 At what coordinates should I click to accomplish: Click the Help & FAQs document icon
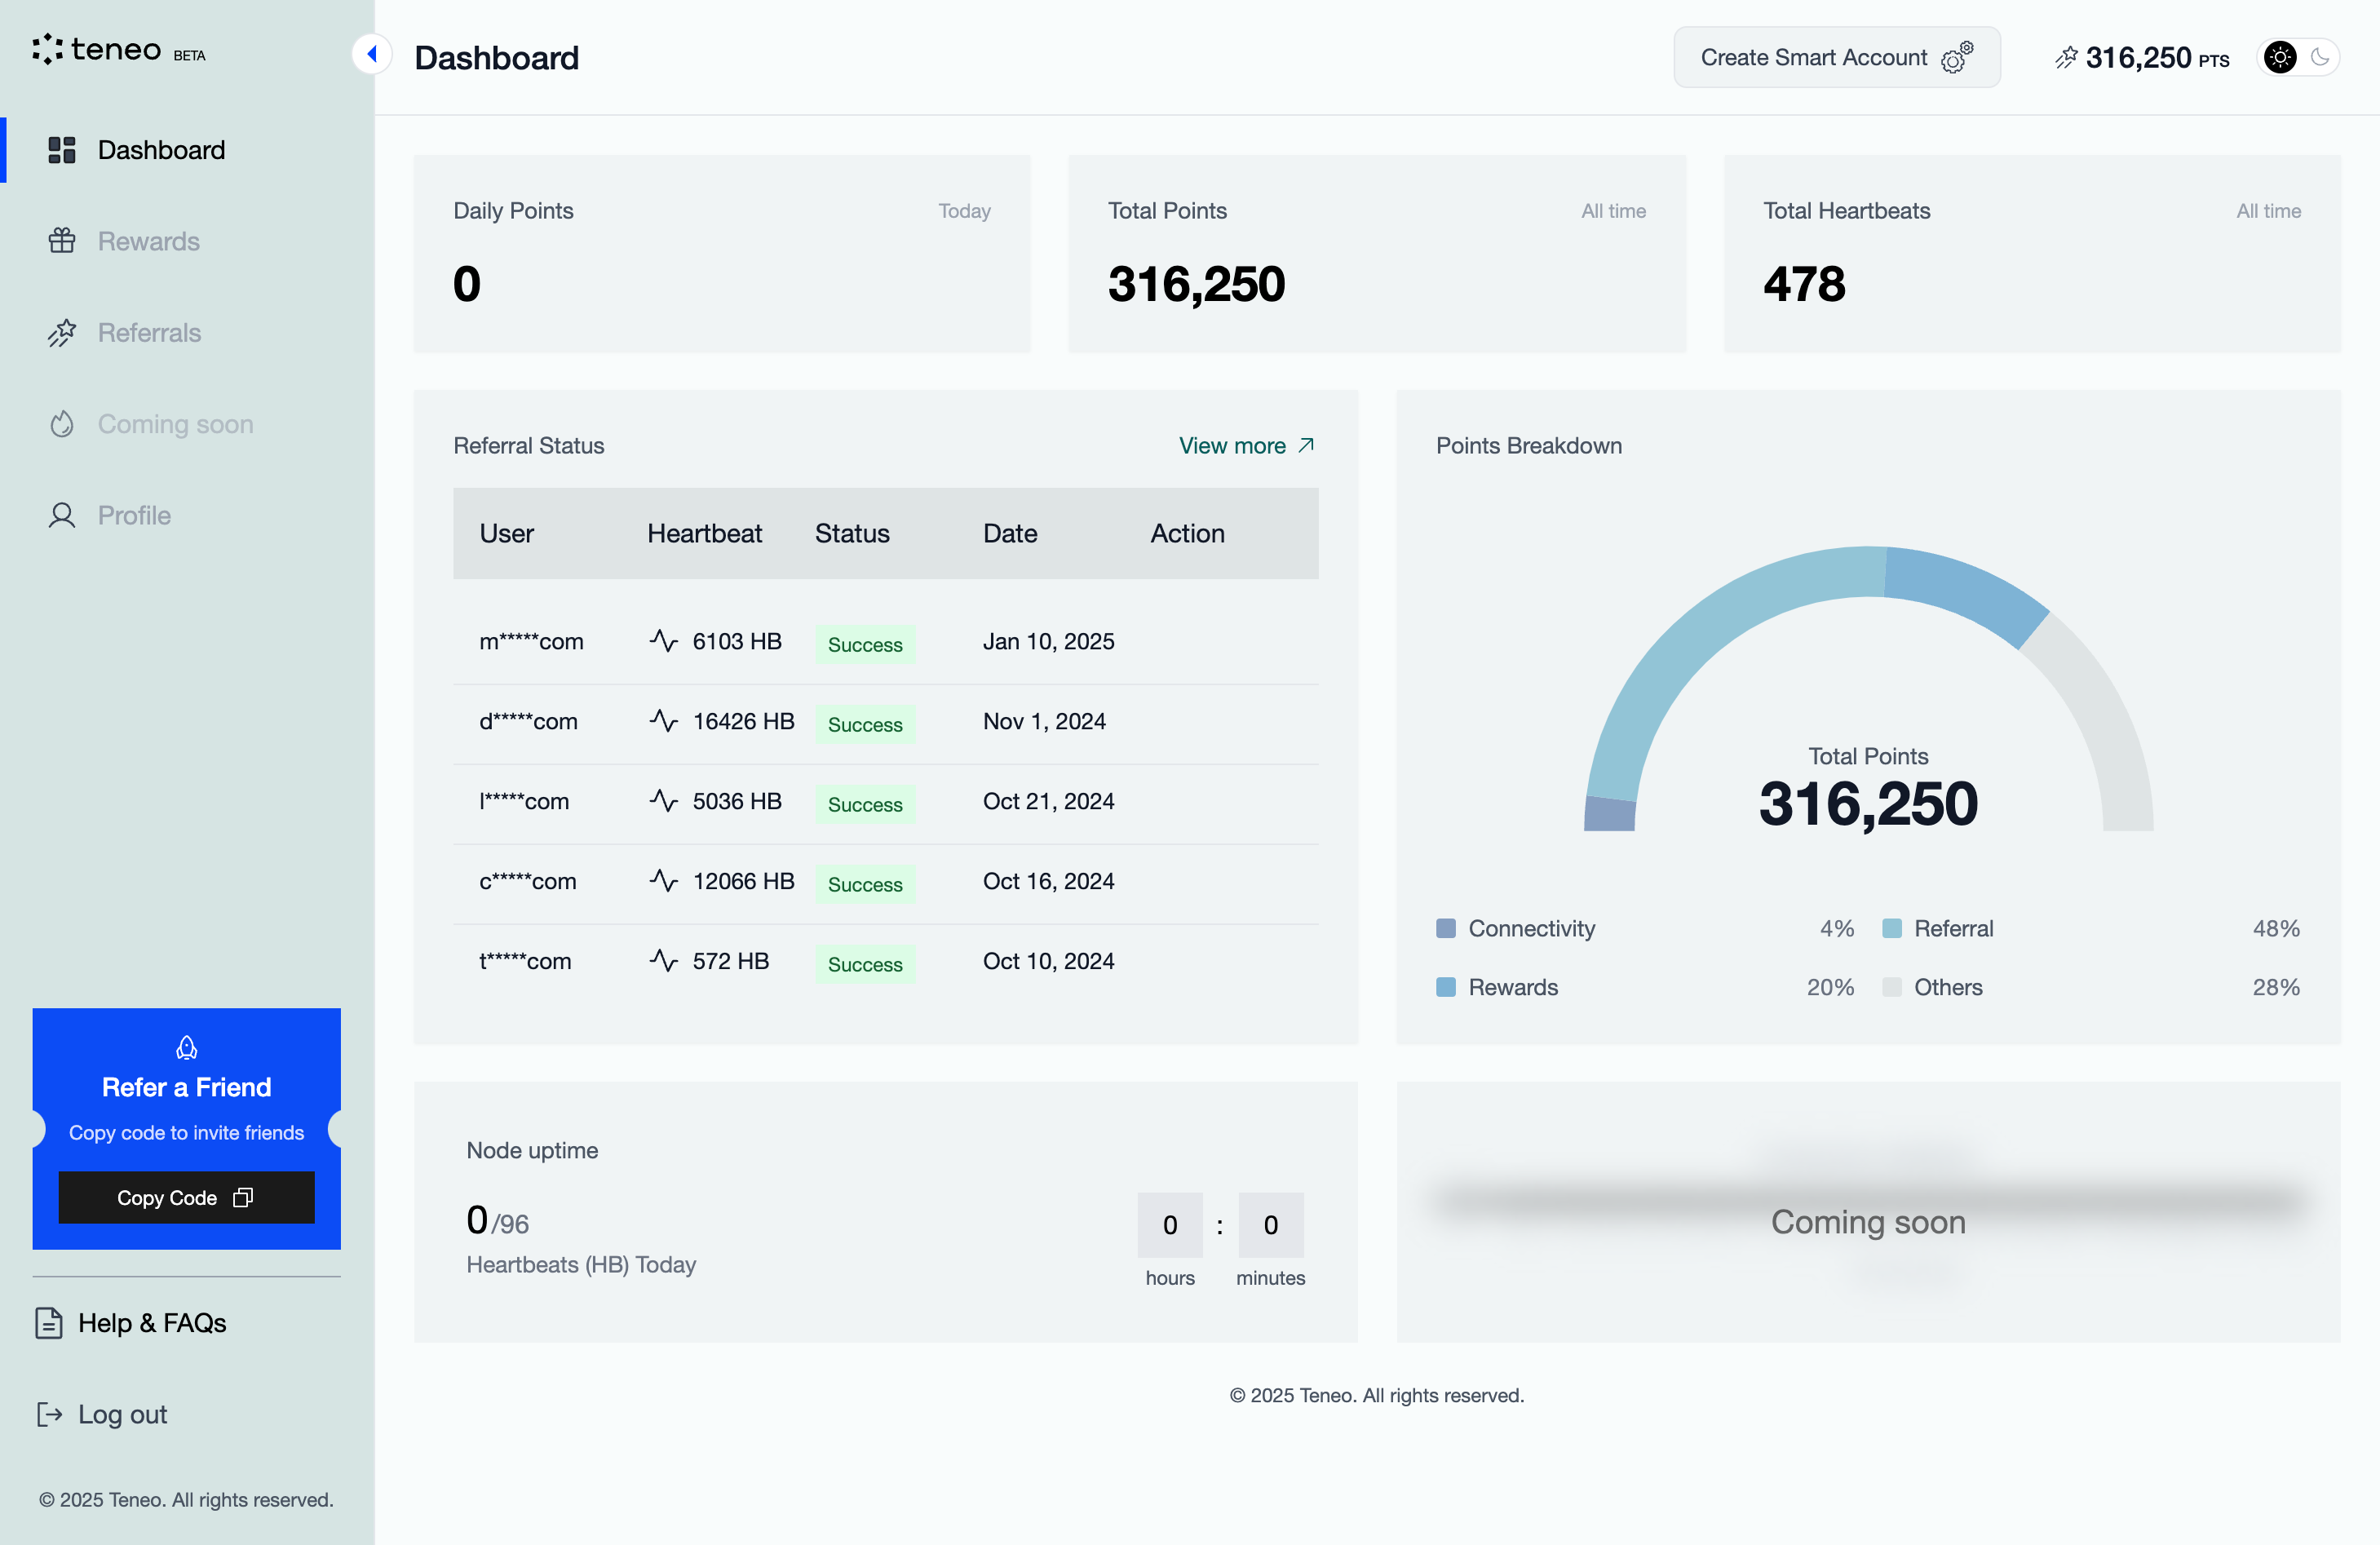[48, 1323]
